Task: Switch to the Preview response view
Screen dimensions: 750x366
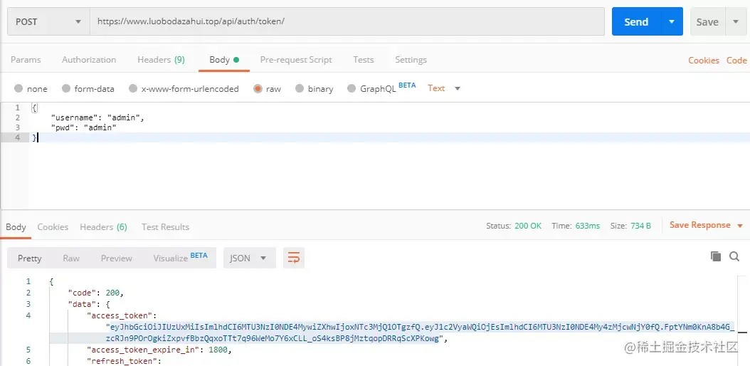Action: click(x=116, y=258)
